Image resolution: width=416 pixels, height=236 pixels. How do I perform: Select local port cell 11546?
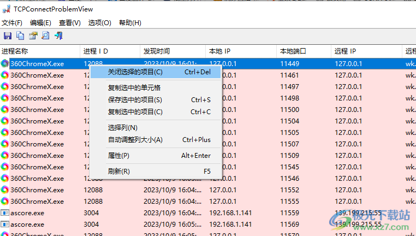(290, 179)
